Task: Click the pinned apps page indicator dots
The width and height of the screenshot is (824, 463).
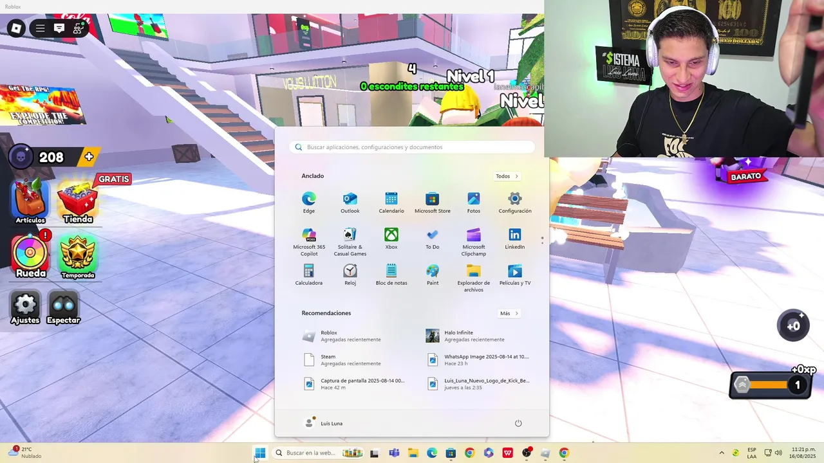Action: point(542,240)
